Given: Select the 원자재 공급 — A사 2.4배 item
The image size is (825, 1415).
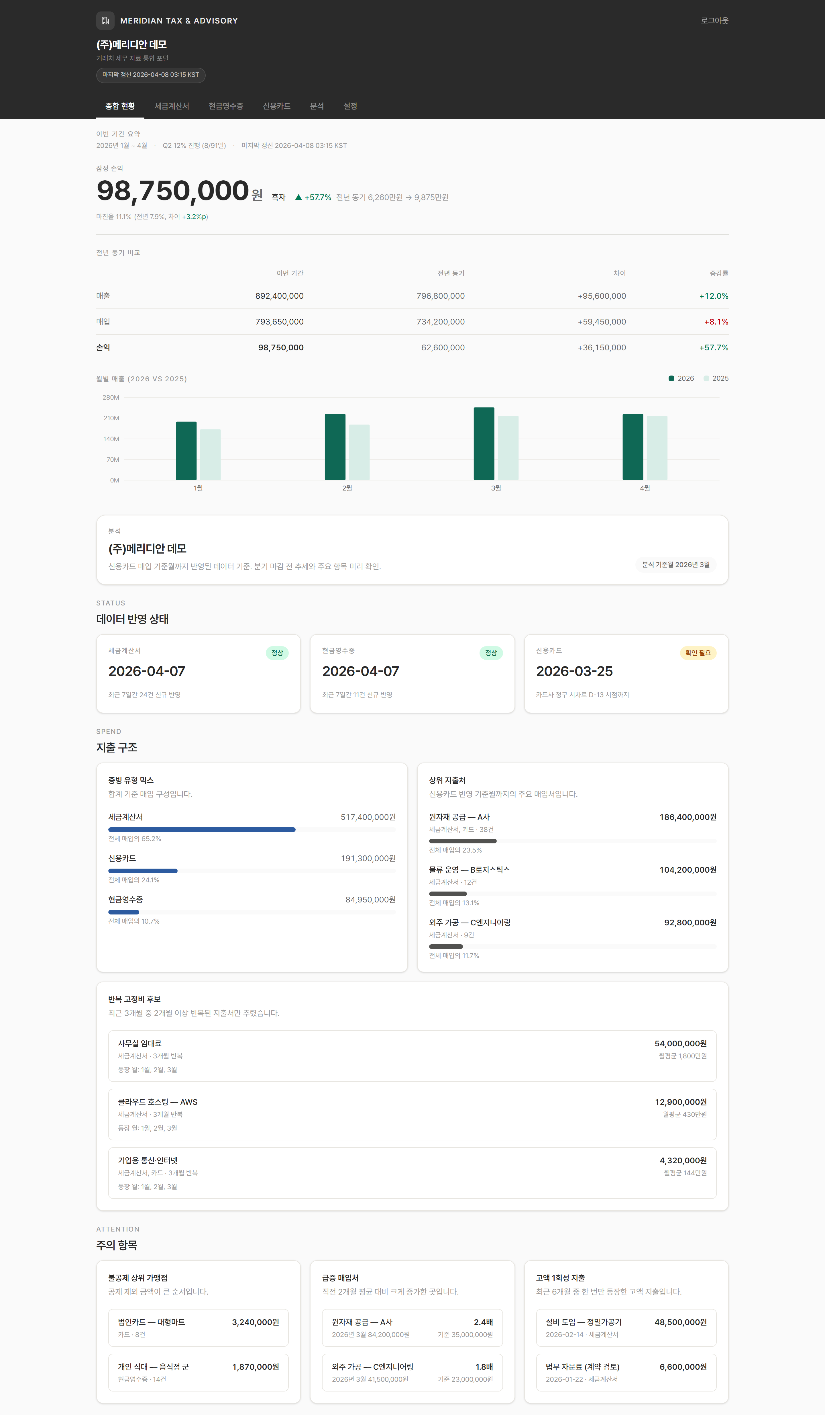Looking at the screenshot, I should [412, 1327].
